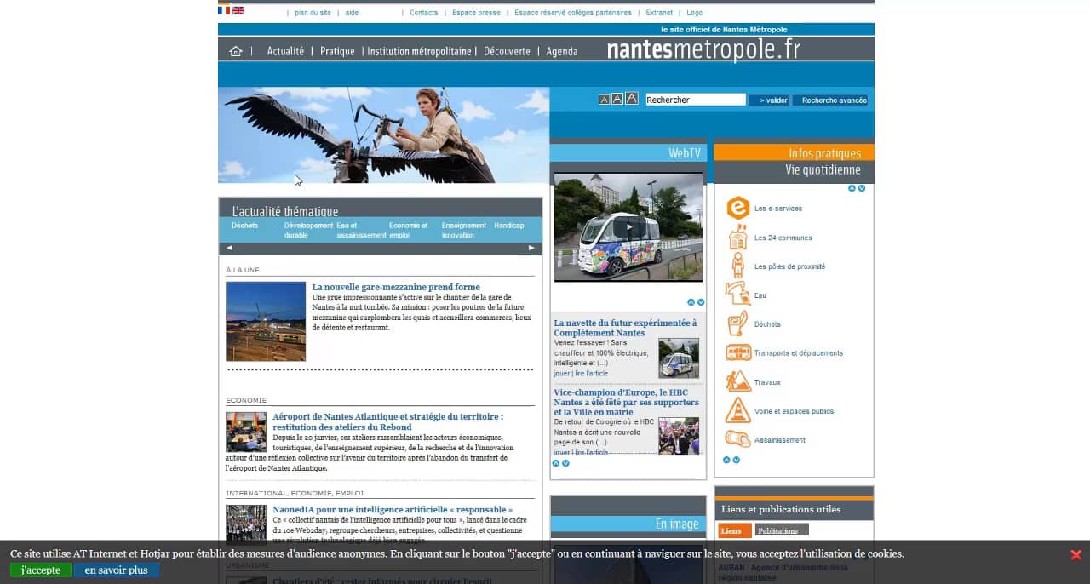Open NaonedIA intelligence artificielle article
The height and width of the screenshot is (584, 1090).
[x=393, y=509]
